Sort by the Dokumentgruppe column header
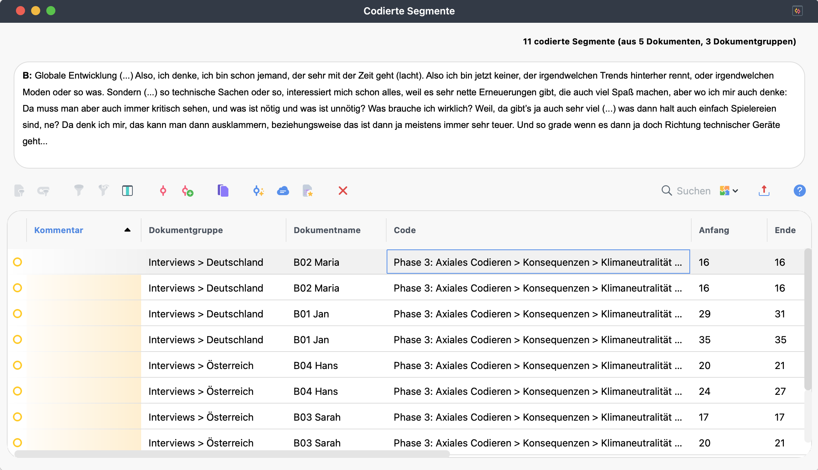Screen dimensions: 818x470 click(x=186, y=230)
